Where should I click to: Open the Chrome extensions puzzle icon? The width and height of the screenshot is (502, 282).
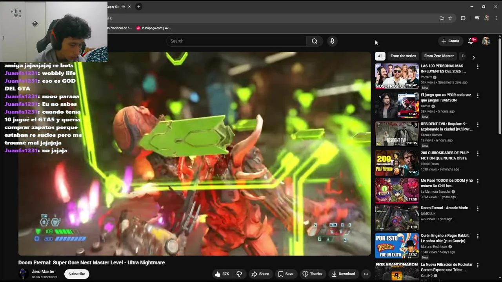463,18
